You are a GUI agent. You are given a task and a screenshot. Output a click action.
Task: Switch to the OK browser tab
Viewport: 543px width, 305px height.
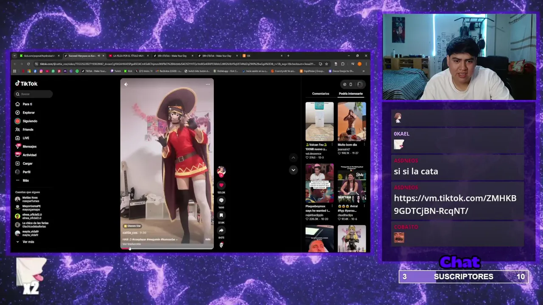(x=262, y=55)
